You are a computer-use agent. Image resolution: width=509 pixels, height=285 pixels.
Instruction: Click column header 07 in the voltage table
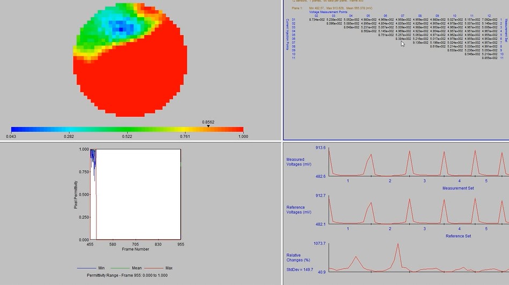coord(402,16)
